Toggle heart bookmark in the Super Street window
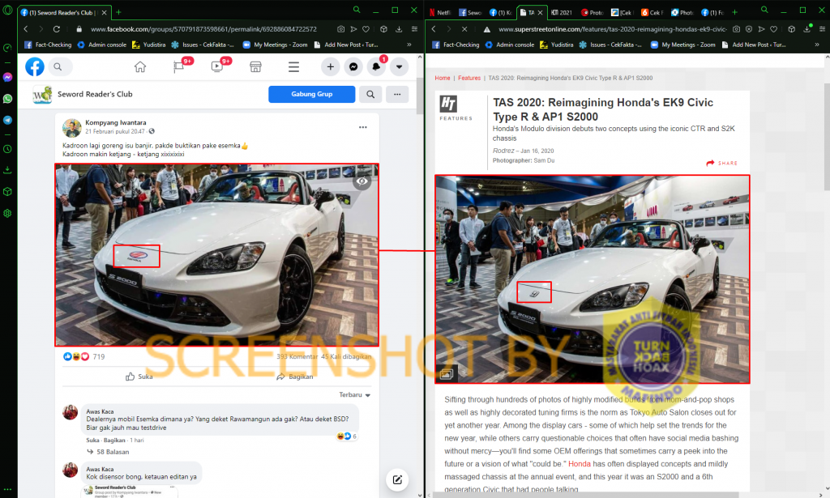Image resolution: width=830 pixels, height=498 pixels. 773,29
